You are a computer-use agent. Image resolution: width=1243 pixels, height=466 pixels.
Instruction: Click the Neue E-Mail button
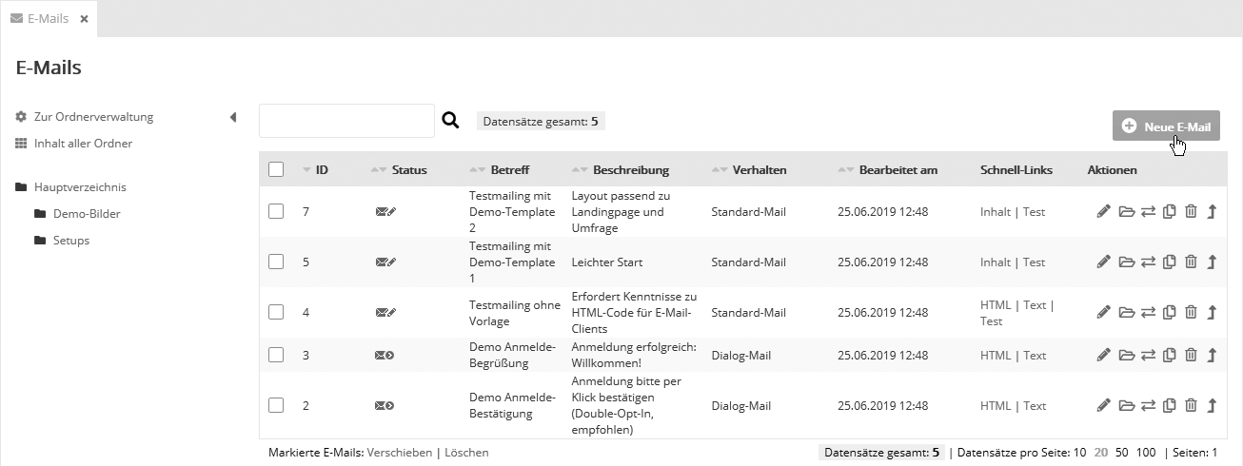pos(1166,126)
